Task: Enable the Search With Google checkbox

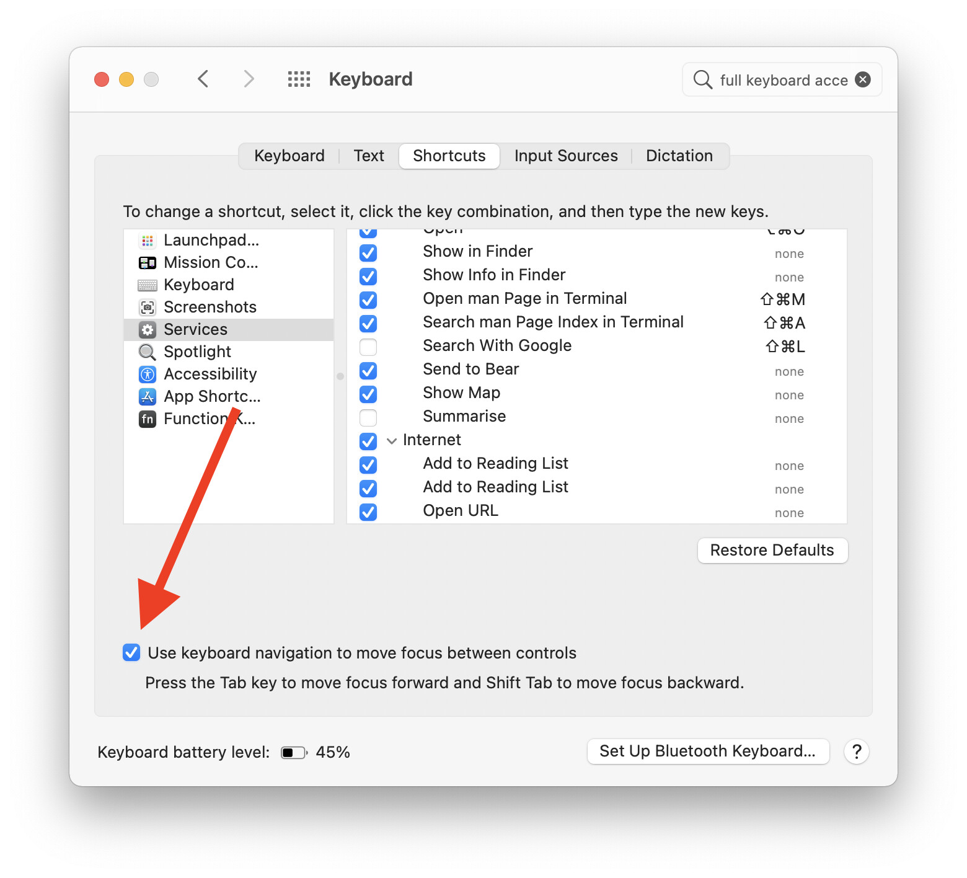Action: pos(368,347)
